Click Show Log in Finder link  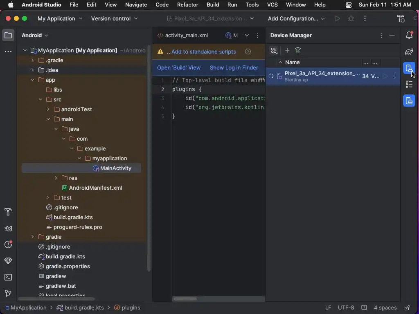pos(234,67)
